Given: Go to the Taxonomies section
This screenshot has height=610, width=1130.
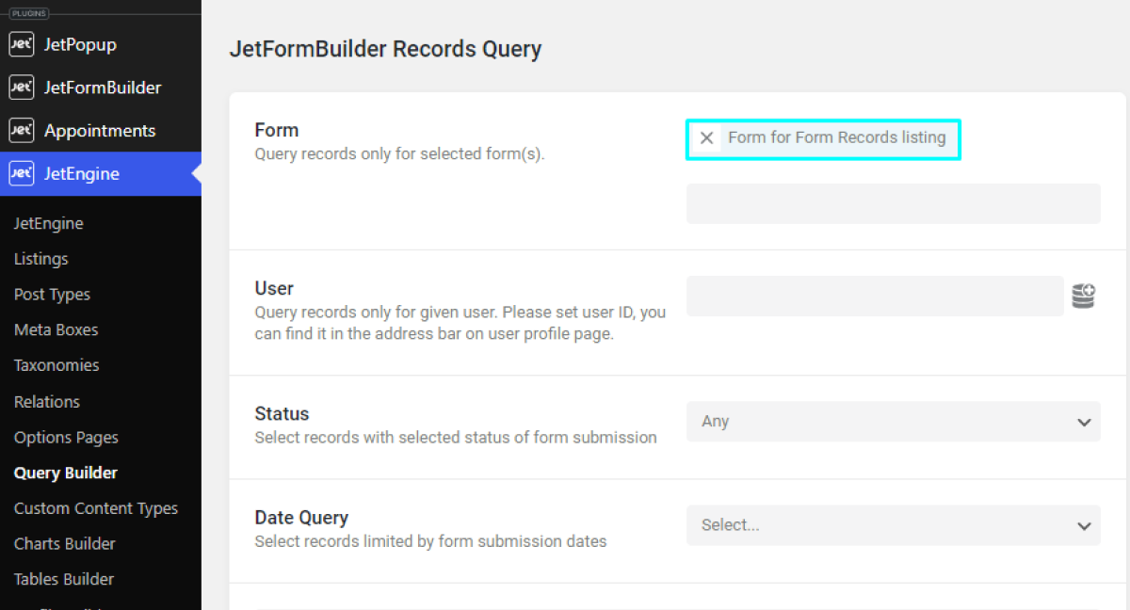Looking at the screenshot, I should tap(56, 364).
